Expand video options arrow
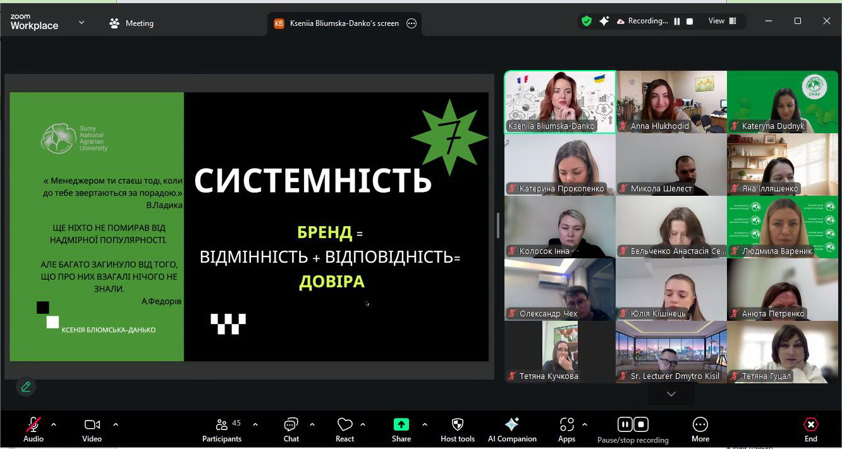Viewport: 842px width, 449px height. 116,424
